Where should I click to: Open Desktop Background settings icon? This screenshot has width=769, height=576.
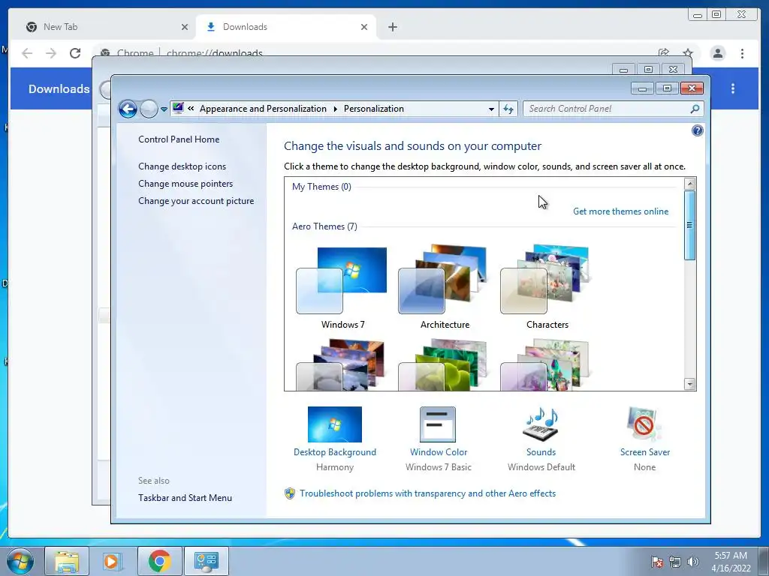click(x=334, y=424)
